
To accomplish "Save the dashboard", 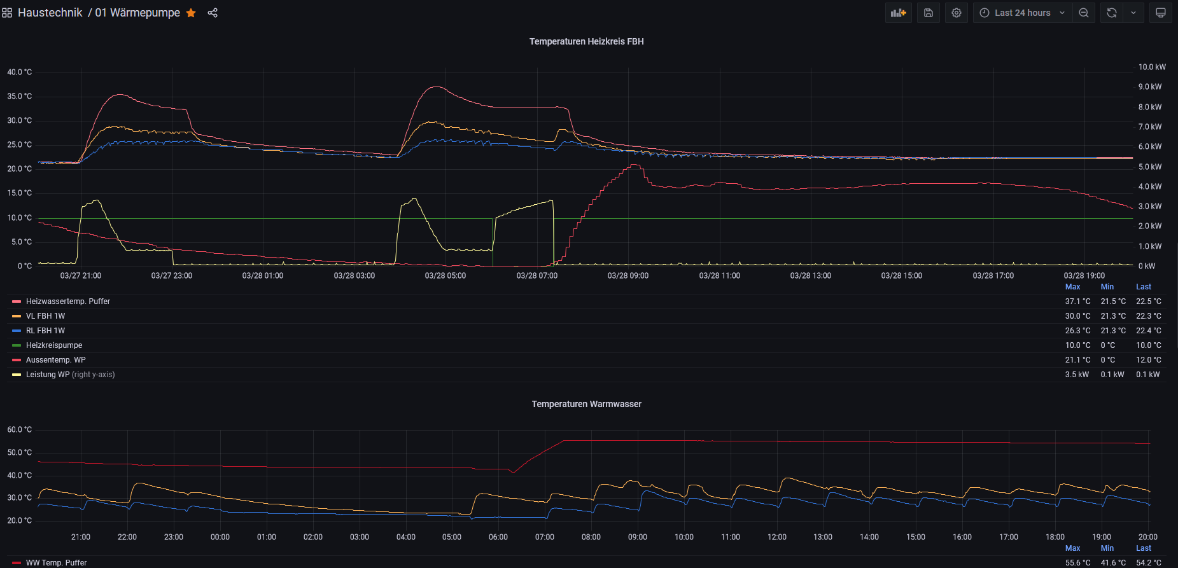I will point(929,13).
